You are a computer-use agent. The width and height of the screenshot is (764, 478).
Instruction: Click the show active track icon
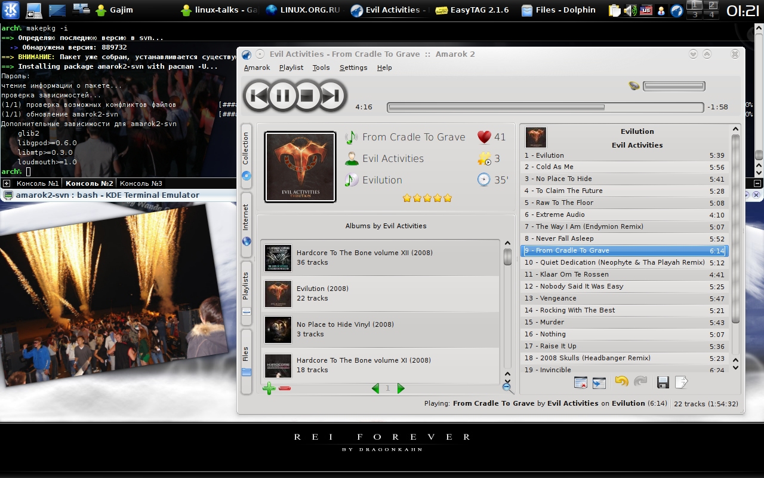click(x=599, y=382)
